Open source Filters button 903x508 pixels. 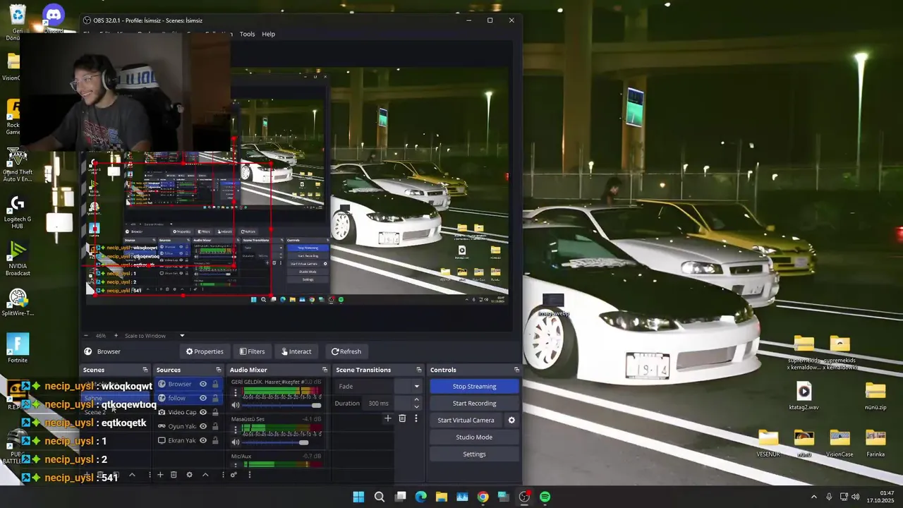[x=252, y=351]
